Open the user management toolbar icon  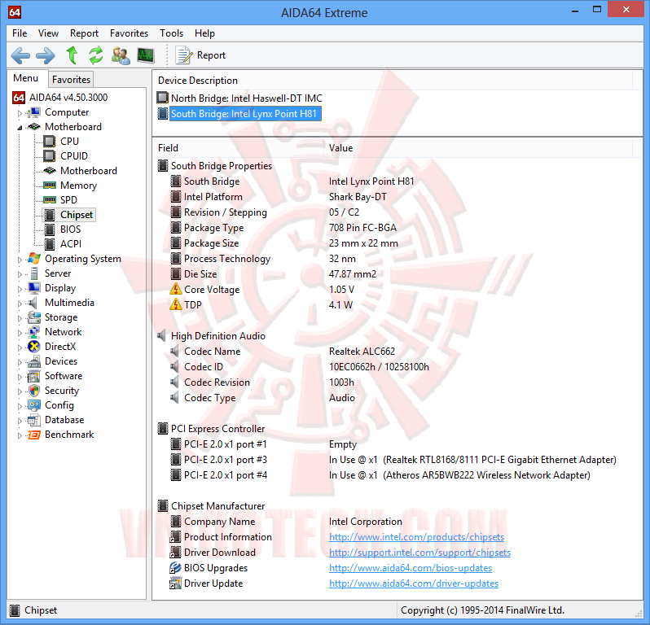click(121, 55)
